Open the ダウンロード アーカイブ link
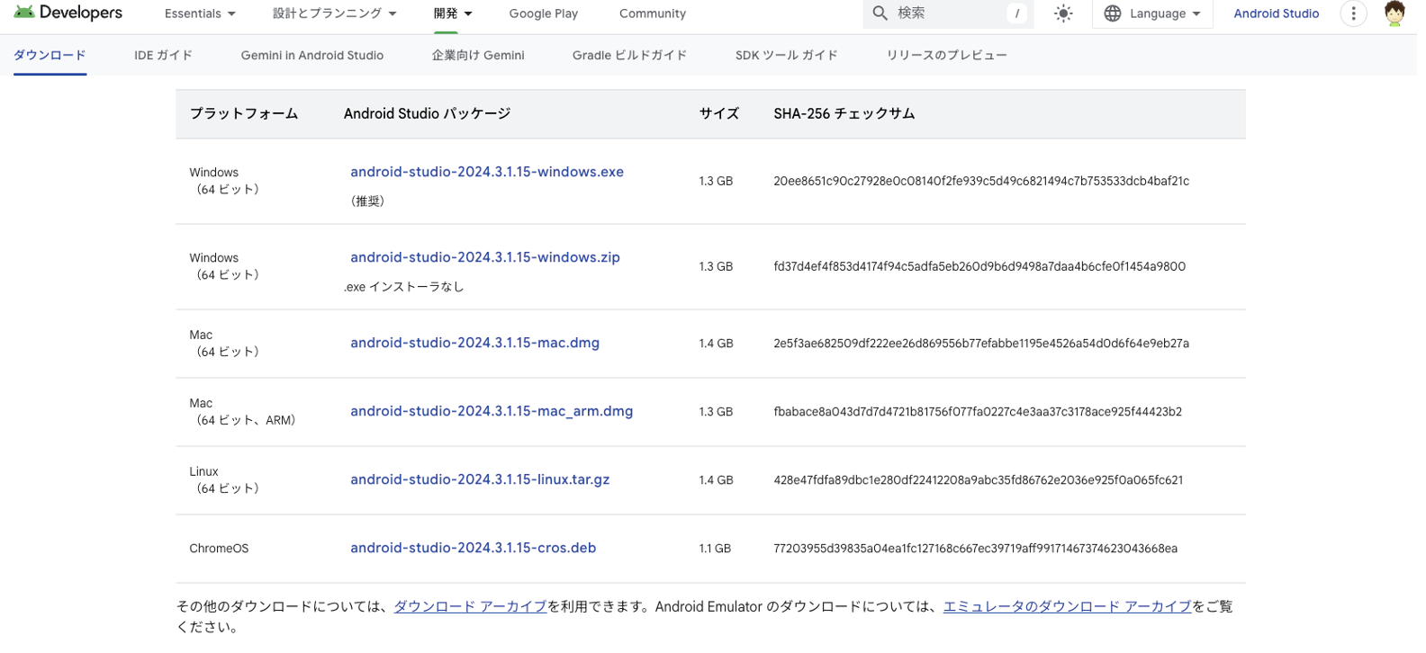The height and width of the screenshot is (653, 1426). tap(470, 606)
